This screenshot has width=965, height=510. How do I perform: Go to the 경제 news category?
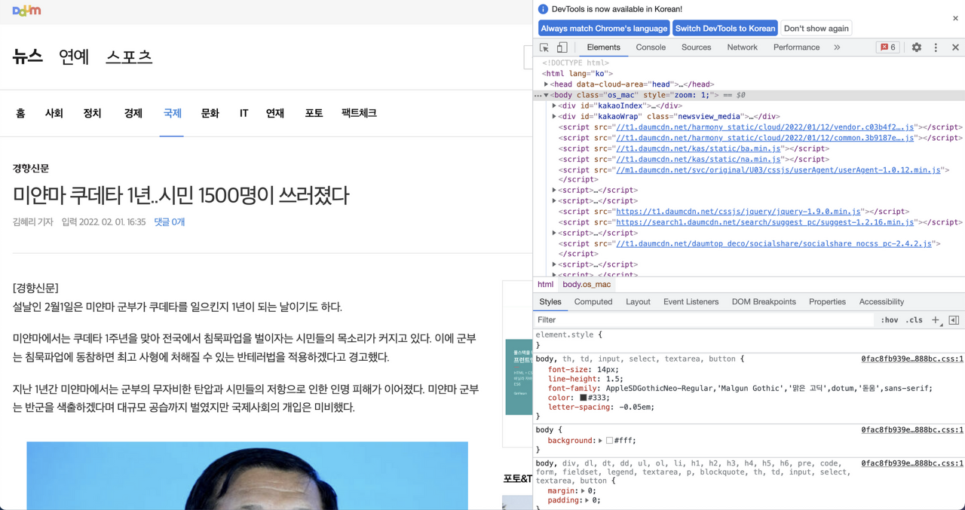coord(133,114)
